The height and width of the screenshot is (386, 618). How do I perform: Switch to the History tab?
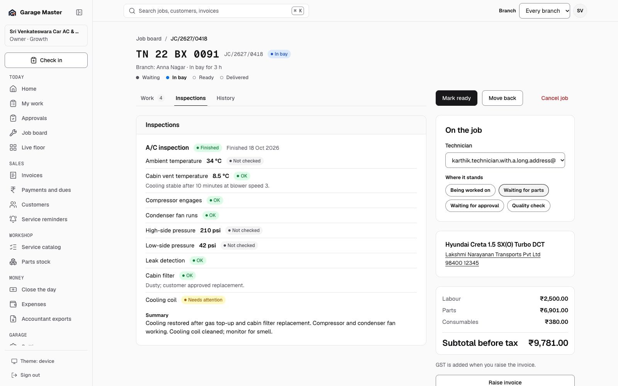226,98
